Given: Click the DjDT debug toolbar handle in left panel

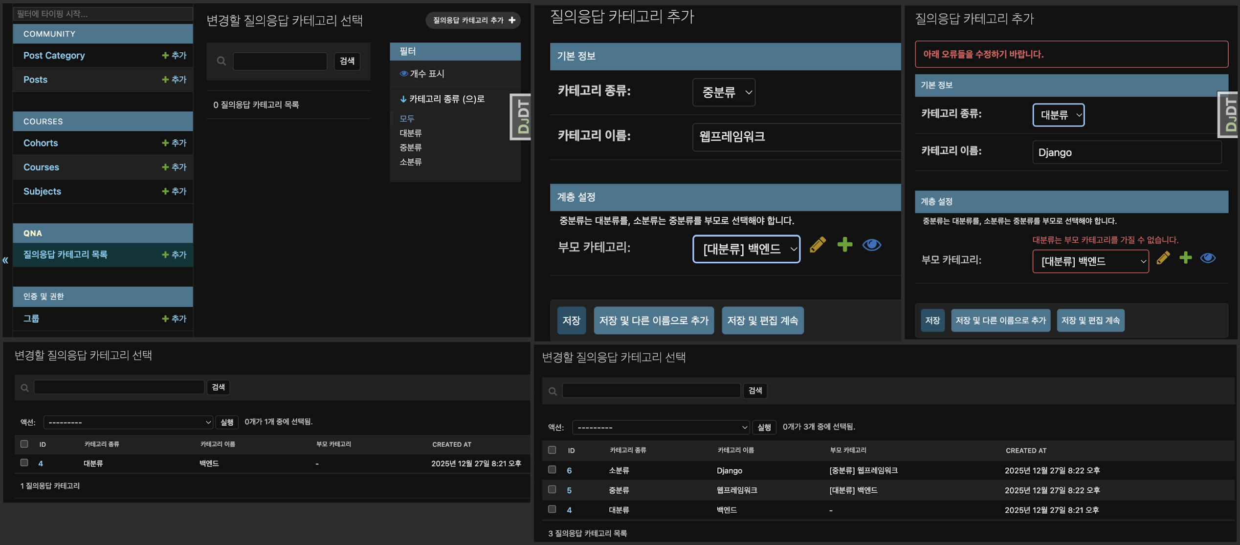Looking at the screenshot, I should click(521, 117).
